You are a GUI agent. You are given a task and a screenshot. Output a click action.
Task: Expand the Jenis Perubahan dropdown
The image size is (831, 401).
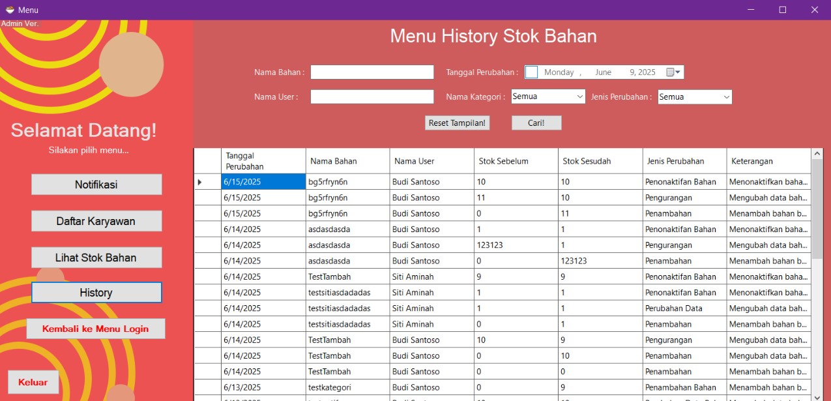coord(726,97)
